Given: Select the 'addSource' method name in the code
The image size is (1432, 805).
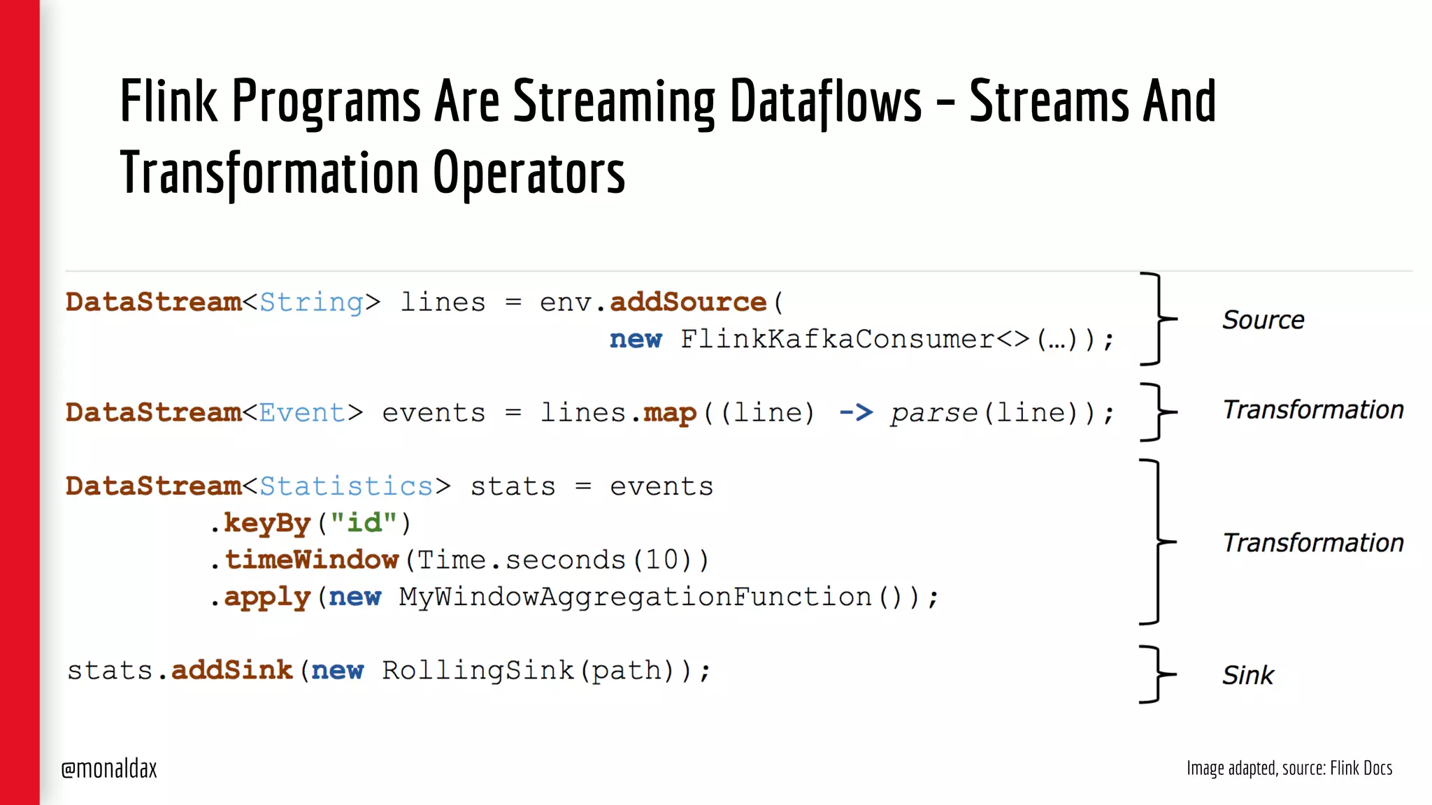Looking at the screenshot, I should [x=689, y=302].
